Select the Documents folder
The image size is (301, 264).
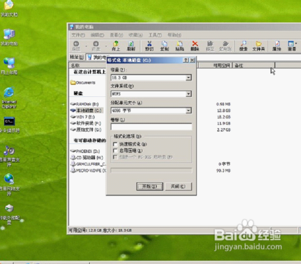pos(82,82)
